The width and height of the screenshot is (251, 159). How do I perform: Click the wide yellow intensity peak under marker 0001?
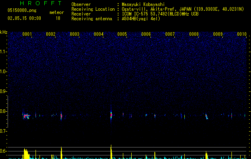(26, 154)
